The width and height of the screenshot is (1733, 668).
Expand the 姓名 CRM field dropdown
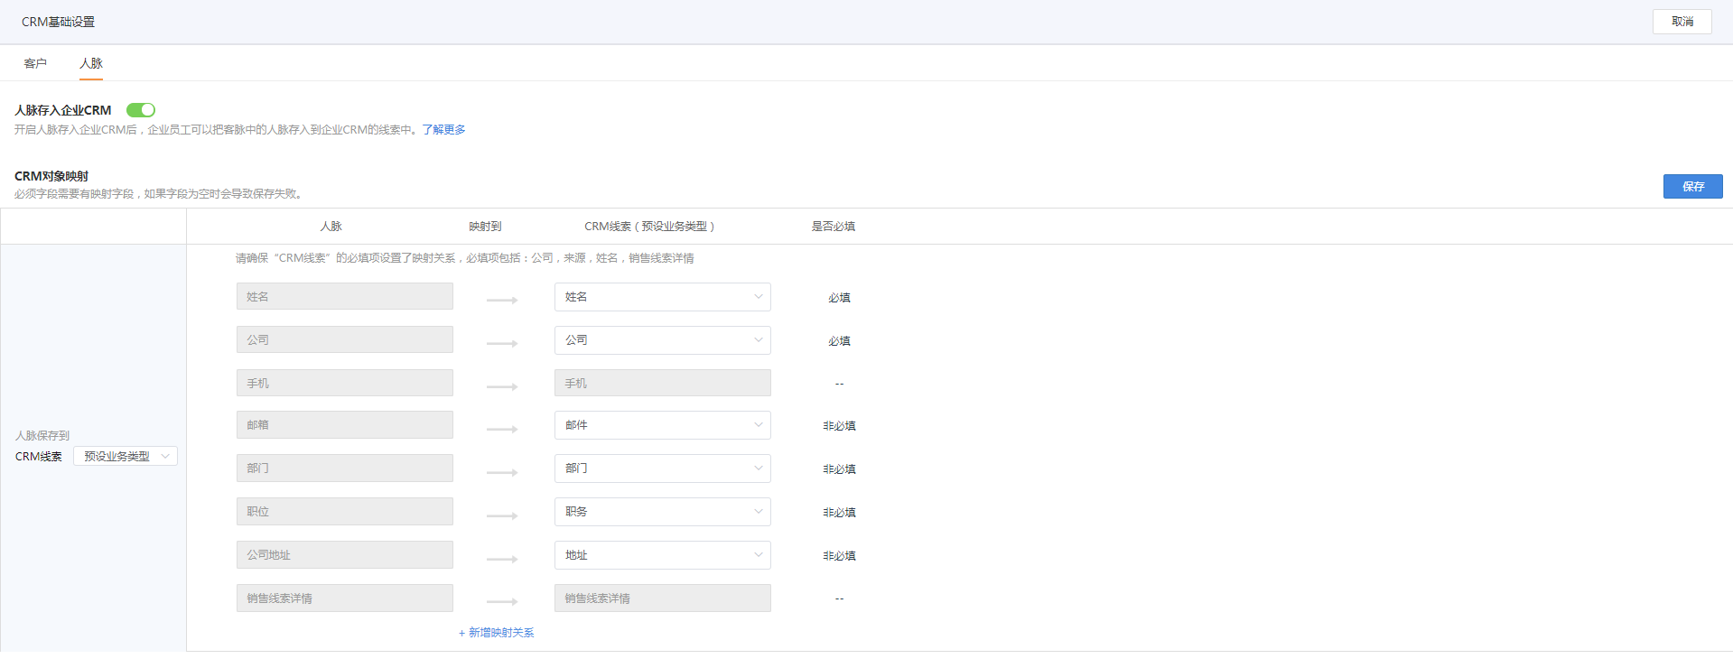click(x=662, y=297)
